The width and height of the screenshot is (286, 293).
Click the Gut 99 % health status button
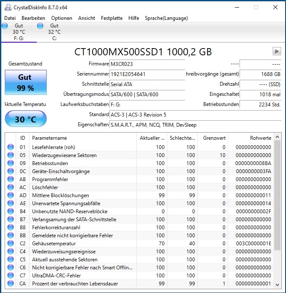26,82
